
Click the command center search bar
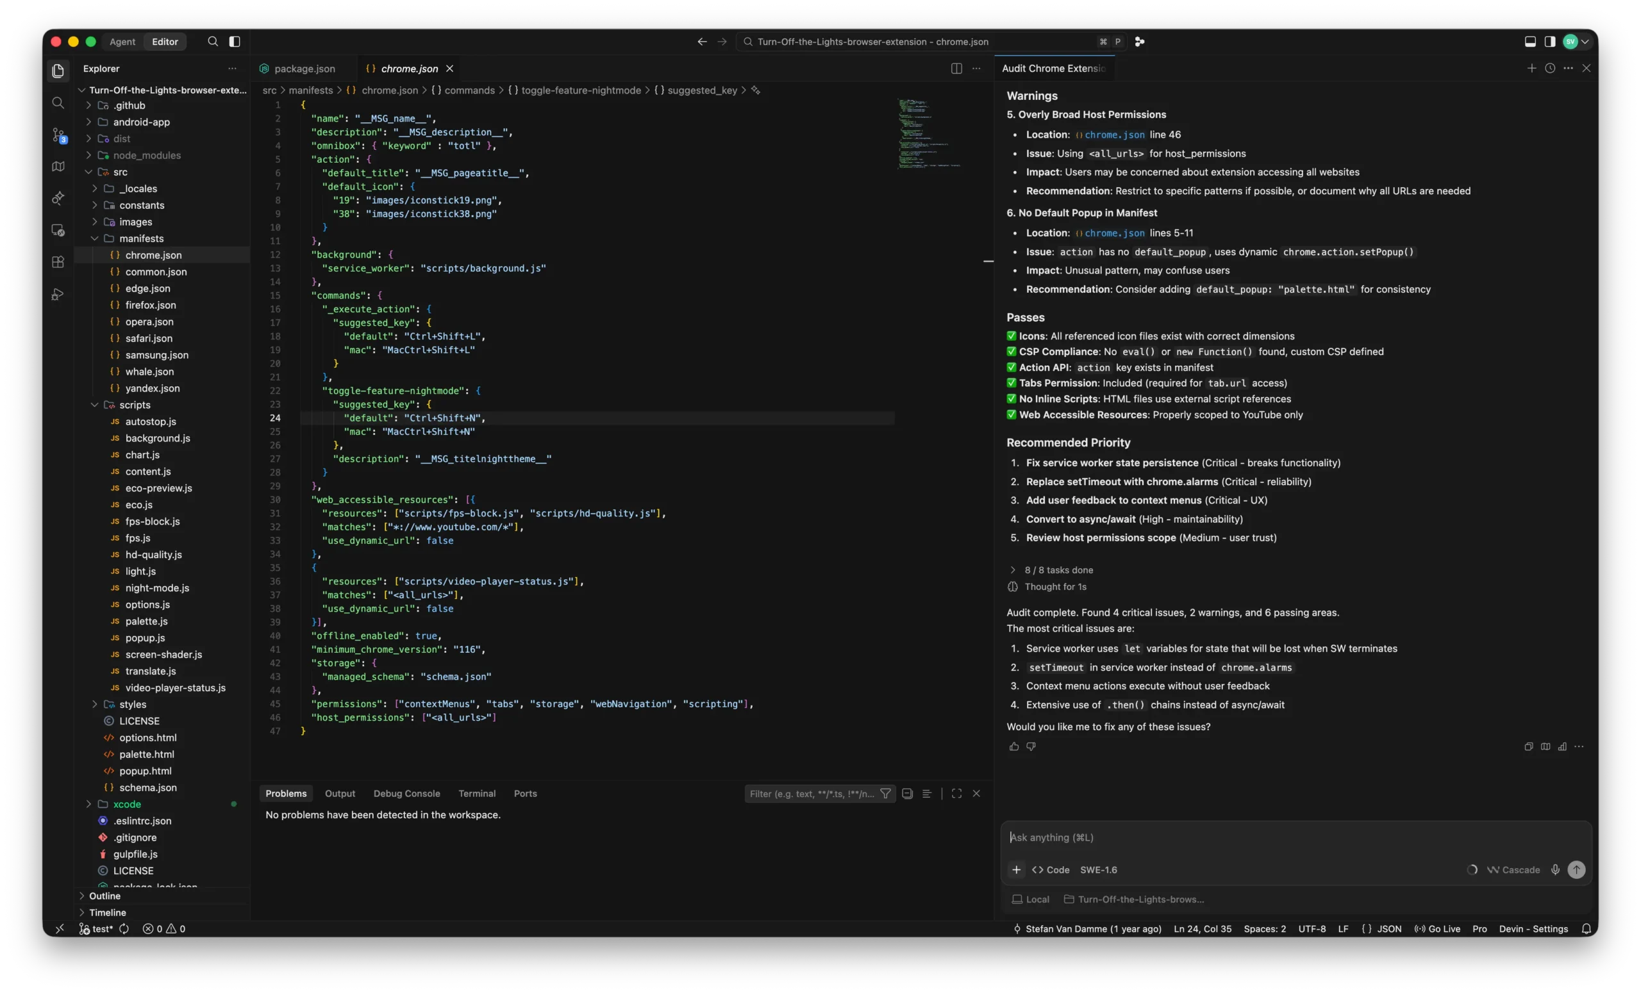(930, 41)
